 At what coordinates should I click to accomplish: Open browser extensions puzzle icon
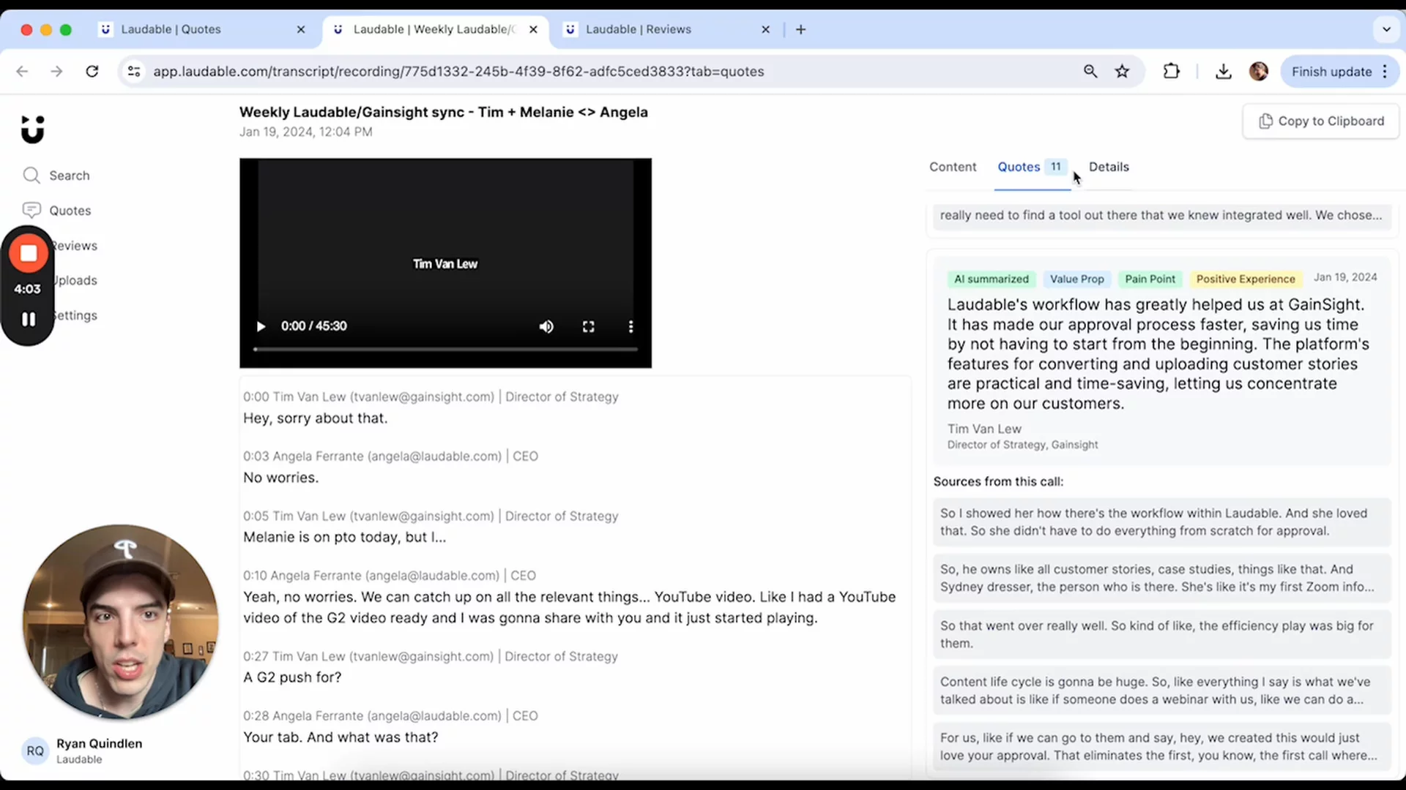click(x=1171, y=72)
